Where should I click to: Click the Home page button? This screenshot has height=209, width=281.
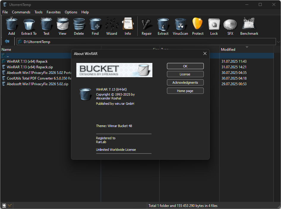[x=185, y=91]
